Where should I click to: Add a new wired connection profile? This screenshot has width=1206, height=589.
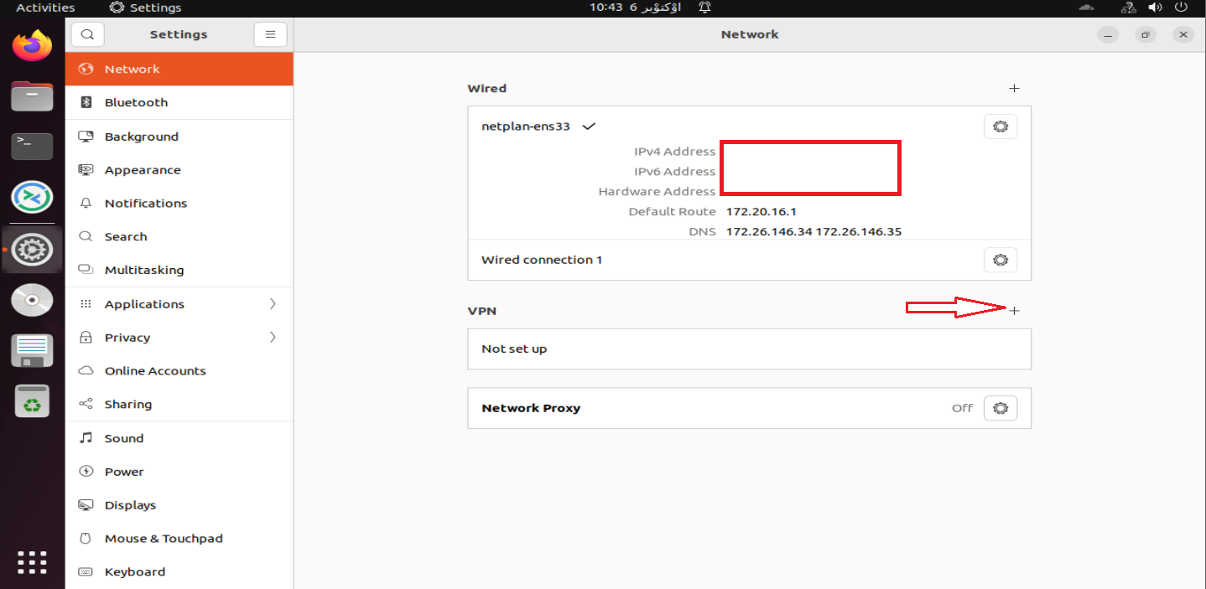coord(1014,88)
